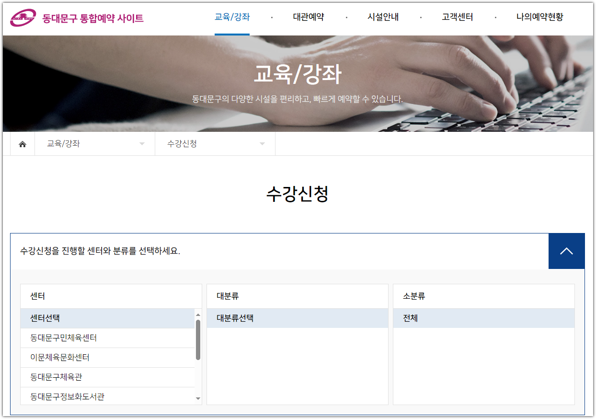Collapse the panel using the blue chevron button
Image resolution: width=596 pixels, height=419 pixels.
coord(566,251)
